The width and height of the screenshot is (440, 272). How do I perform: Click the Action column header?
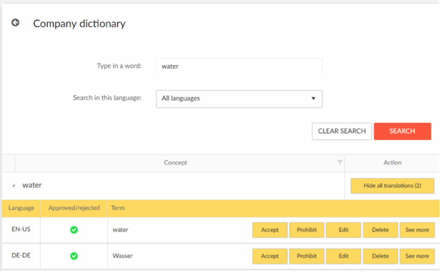tap(393, 163)
